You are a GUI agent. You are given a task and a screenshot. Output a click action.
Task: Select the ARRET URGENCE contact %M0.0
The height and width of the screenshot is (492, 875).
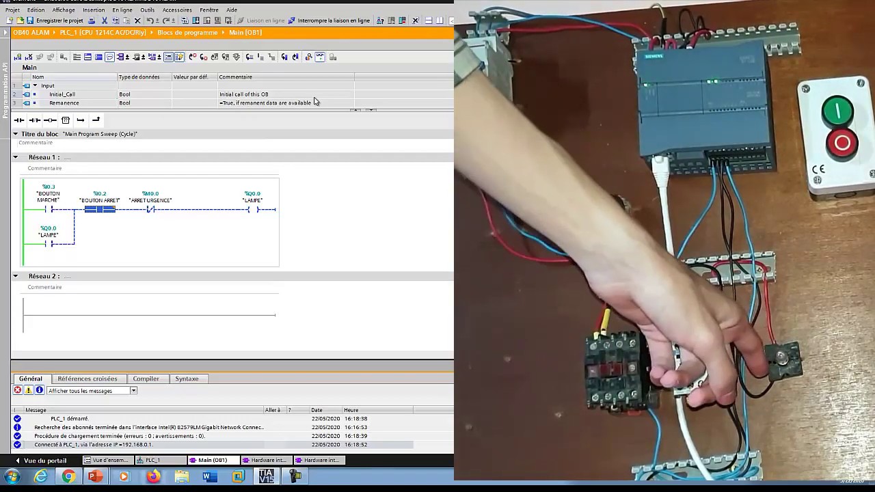[x=150, y=209]
